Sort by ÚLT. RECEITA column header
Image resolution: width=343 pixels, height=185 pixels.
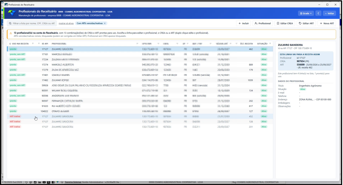point(246,44)
